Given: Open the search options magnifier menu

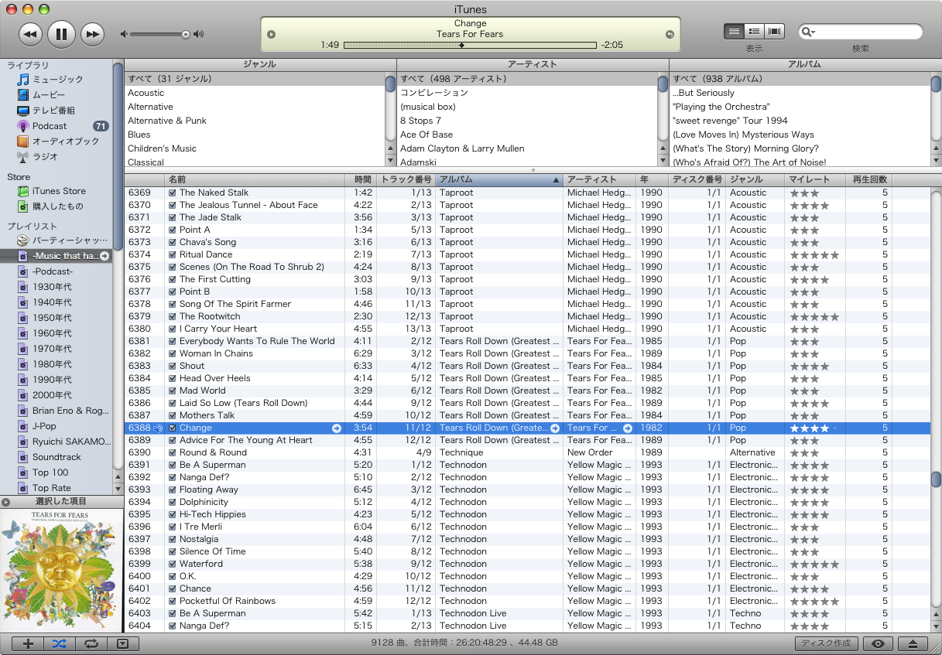Looking at the screenshot, I should pos(810,32).
